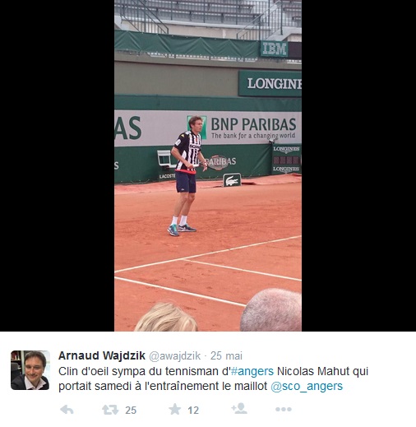Viewport: 416px width, 427px height.
Task: Follow the #angers hashtag link
Action: 252,371
